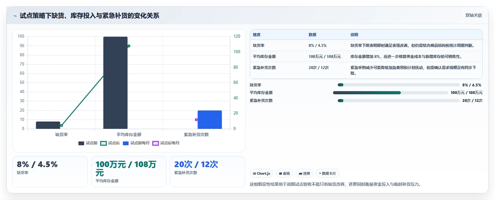Click the 平均库存金额 progress bar

391,93
